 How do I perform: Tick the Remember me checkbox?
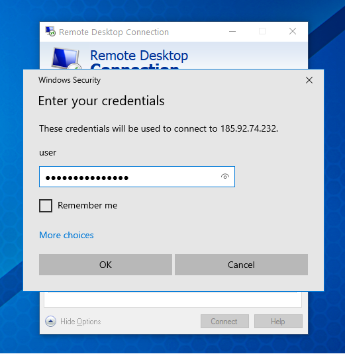click(x=46, y=206)
